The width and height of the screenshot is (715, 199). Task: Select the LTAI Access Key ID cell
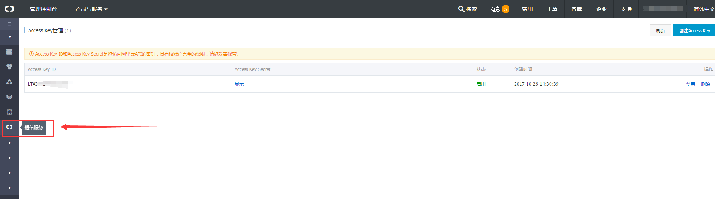click(48, 84)
